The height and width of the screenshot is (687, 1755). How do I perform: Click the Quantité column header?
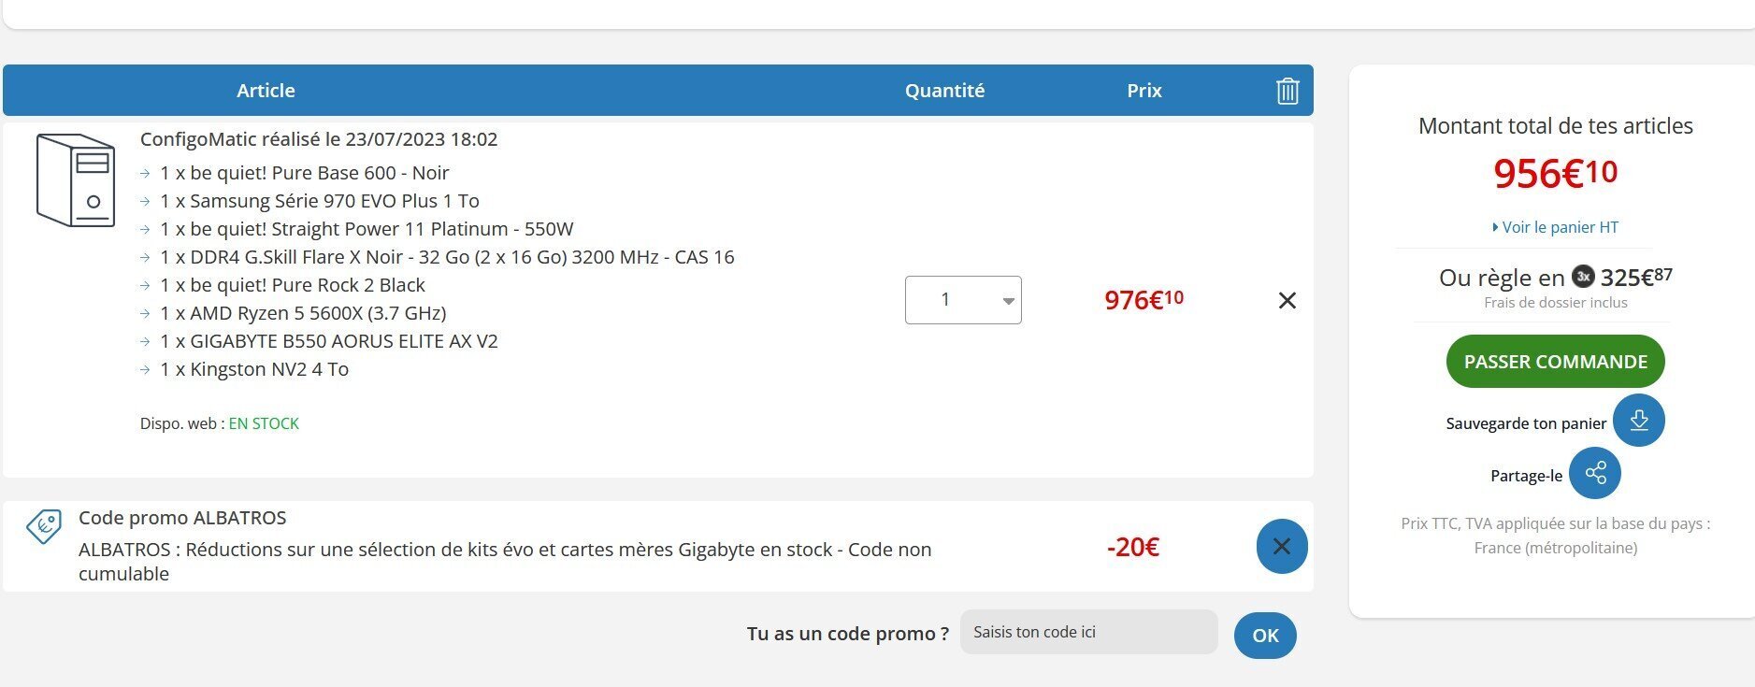(944, 91)
